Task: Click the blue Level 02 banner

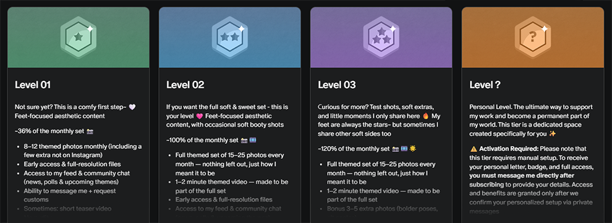Action: point(230,38)
